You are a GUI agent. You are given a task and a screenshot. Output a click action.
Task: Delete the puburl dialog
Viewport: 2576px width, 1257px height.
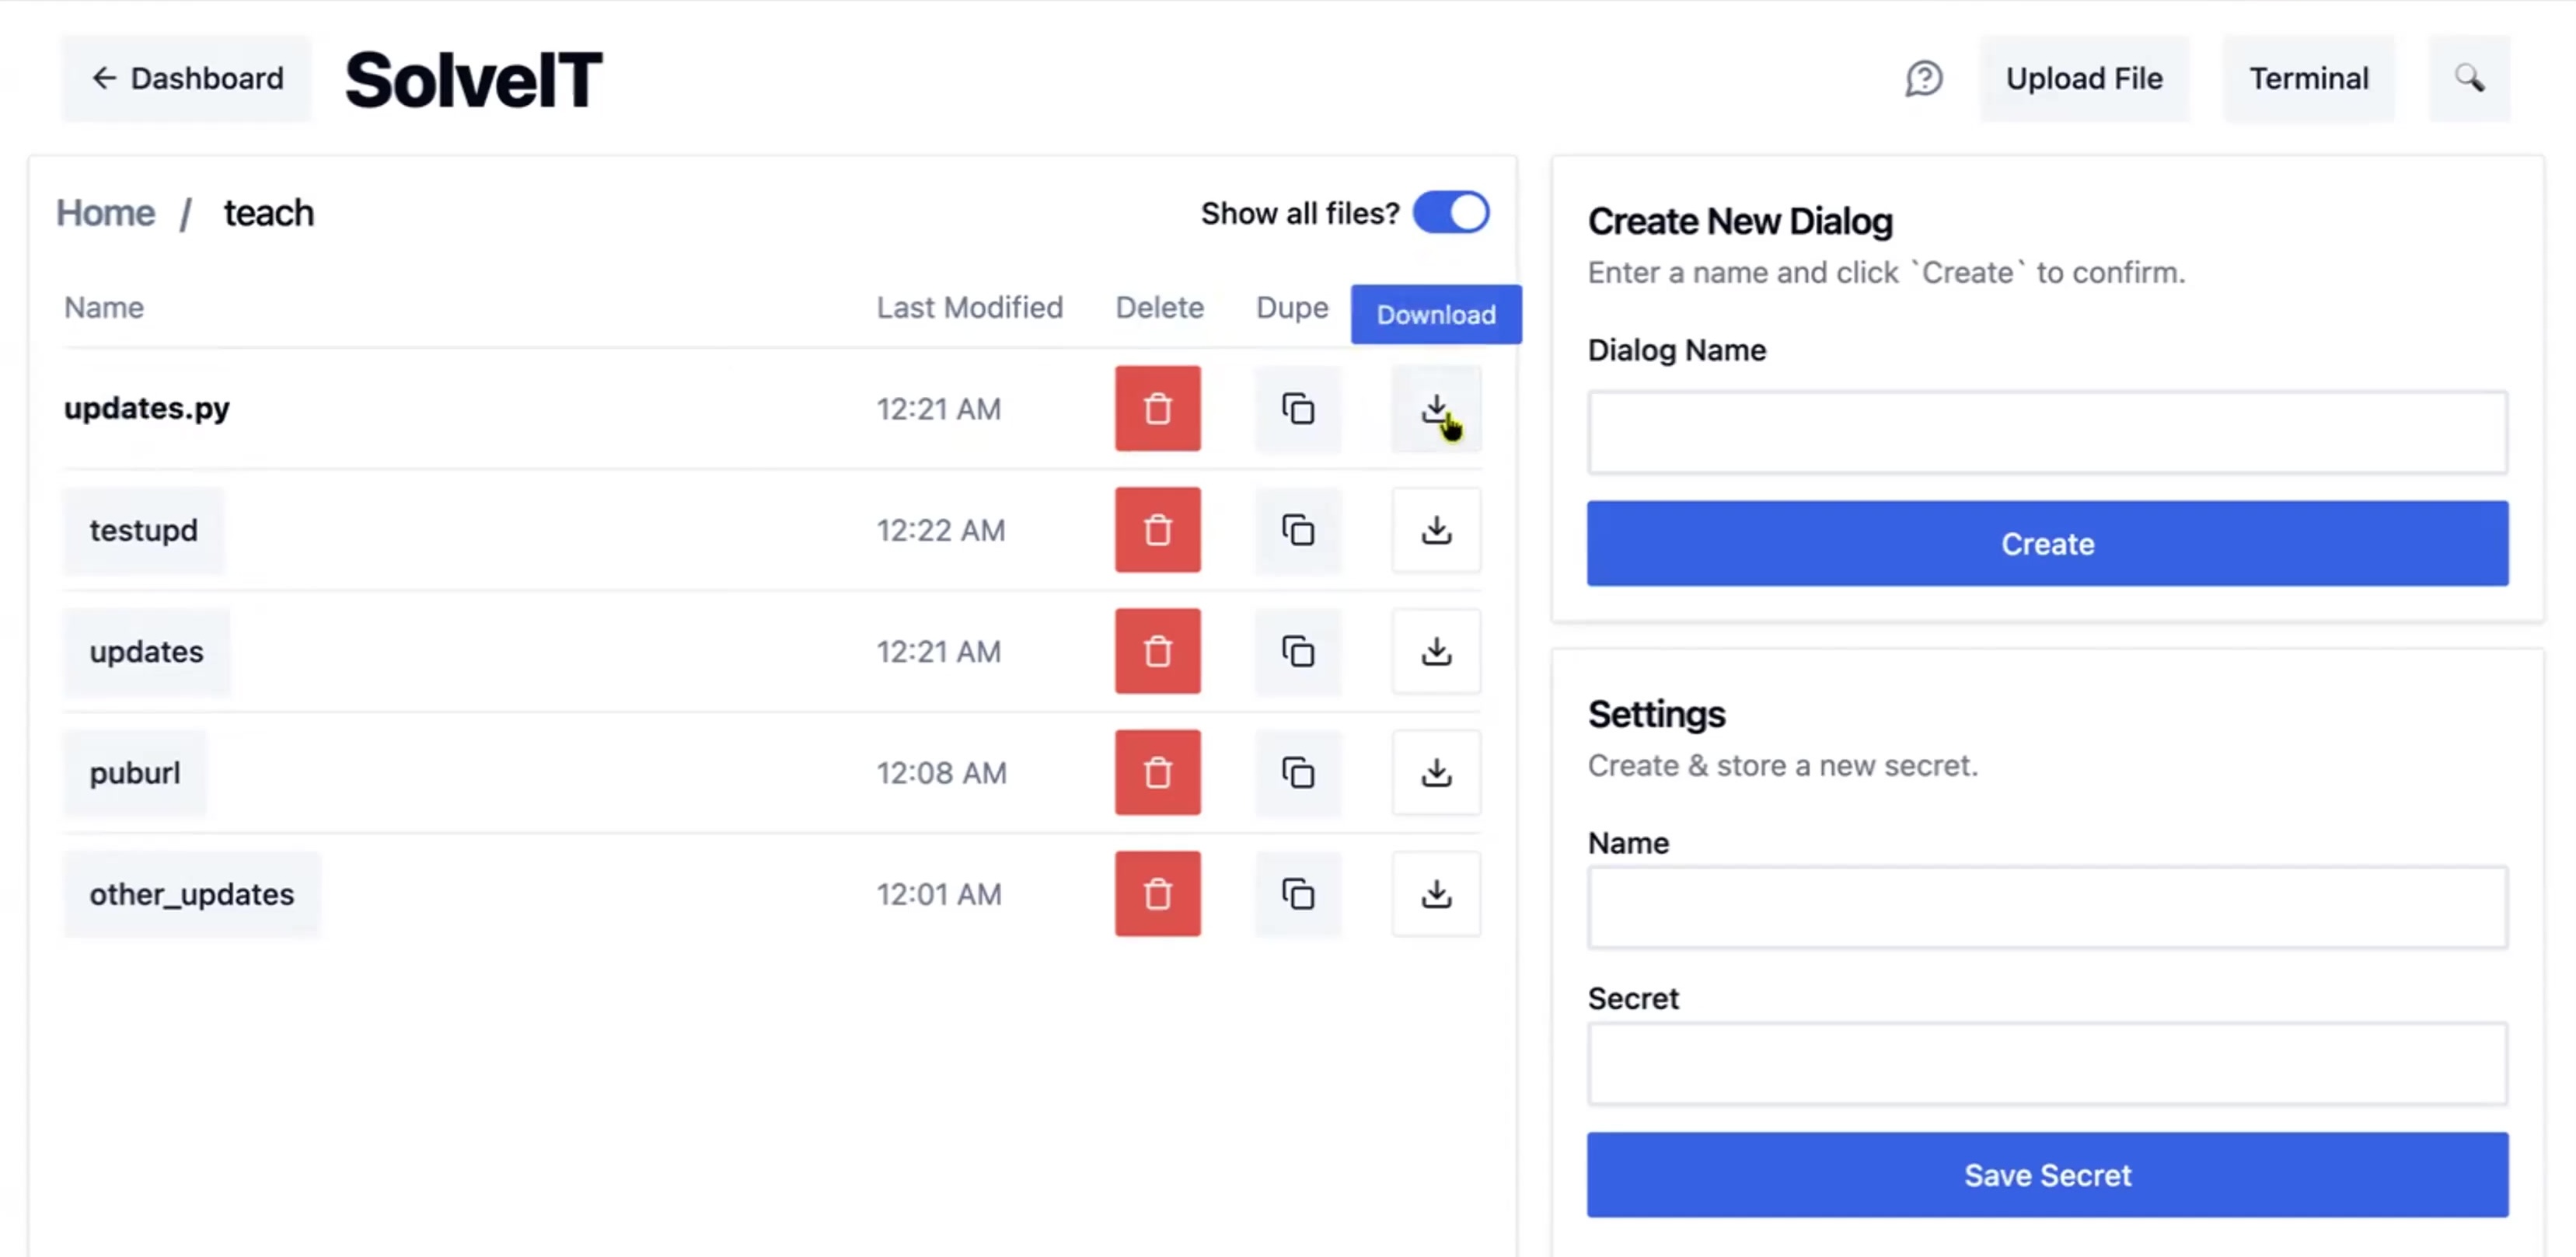(x=1157, y=772)
